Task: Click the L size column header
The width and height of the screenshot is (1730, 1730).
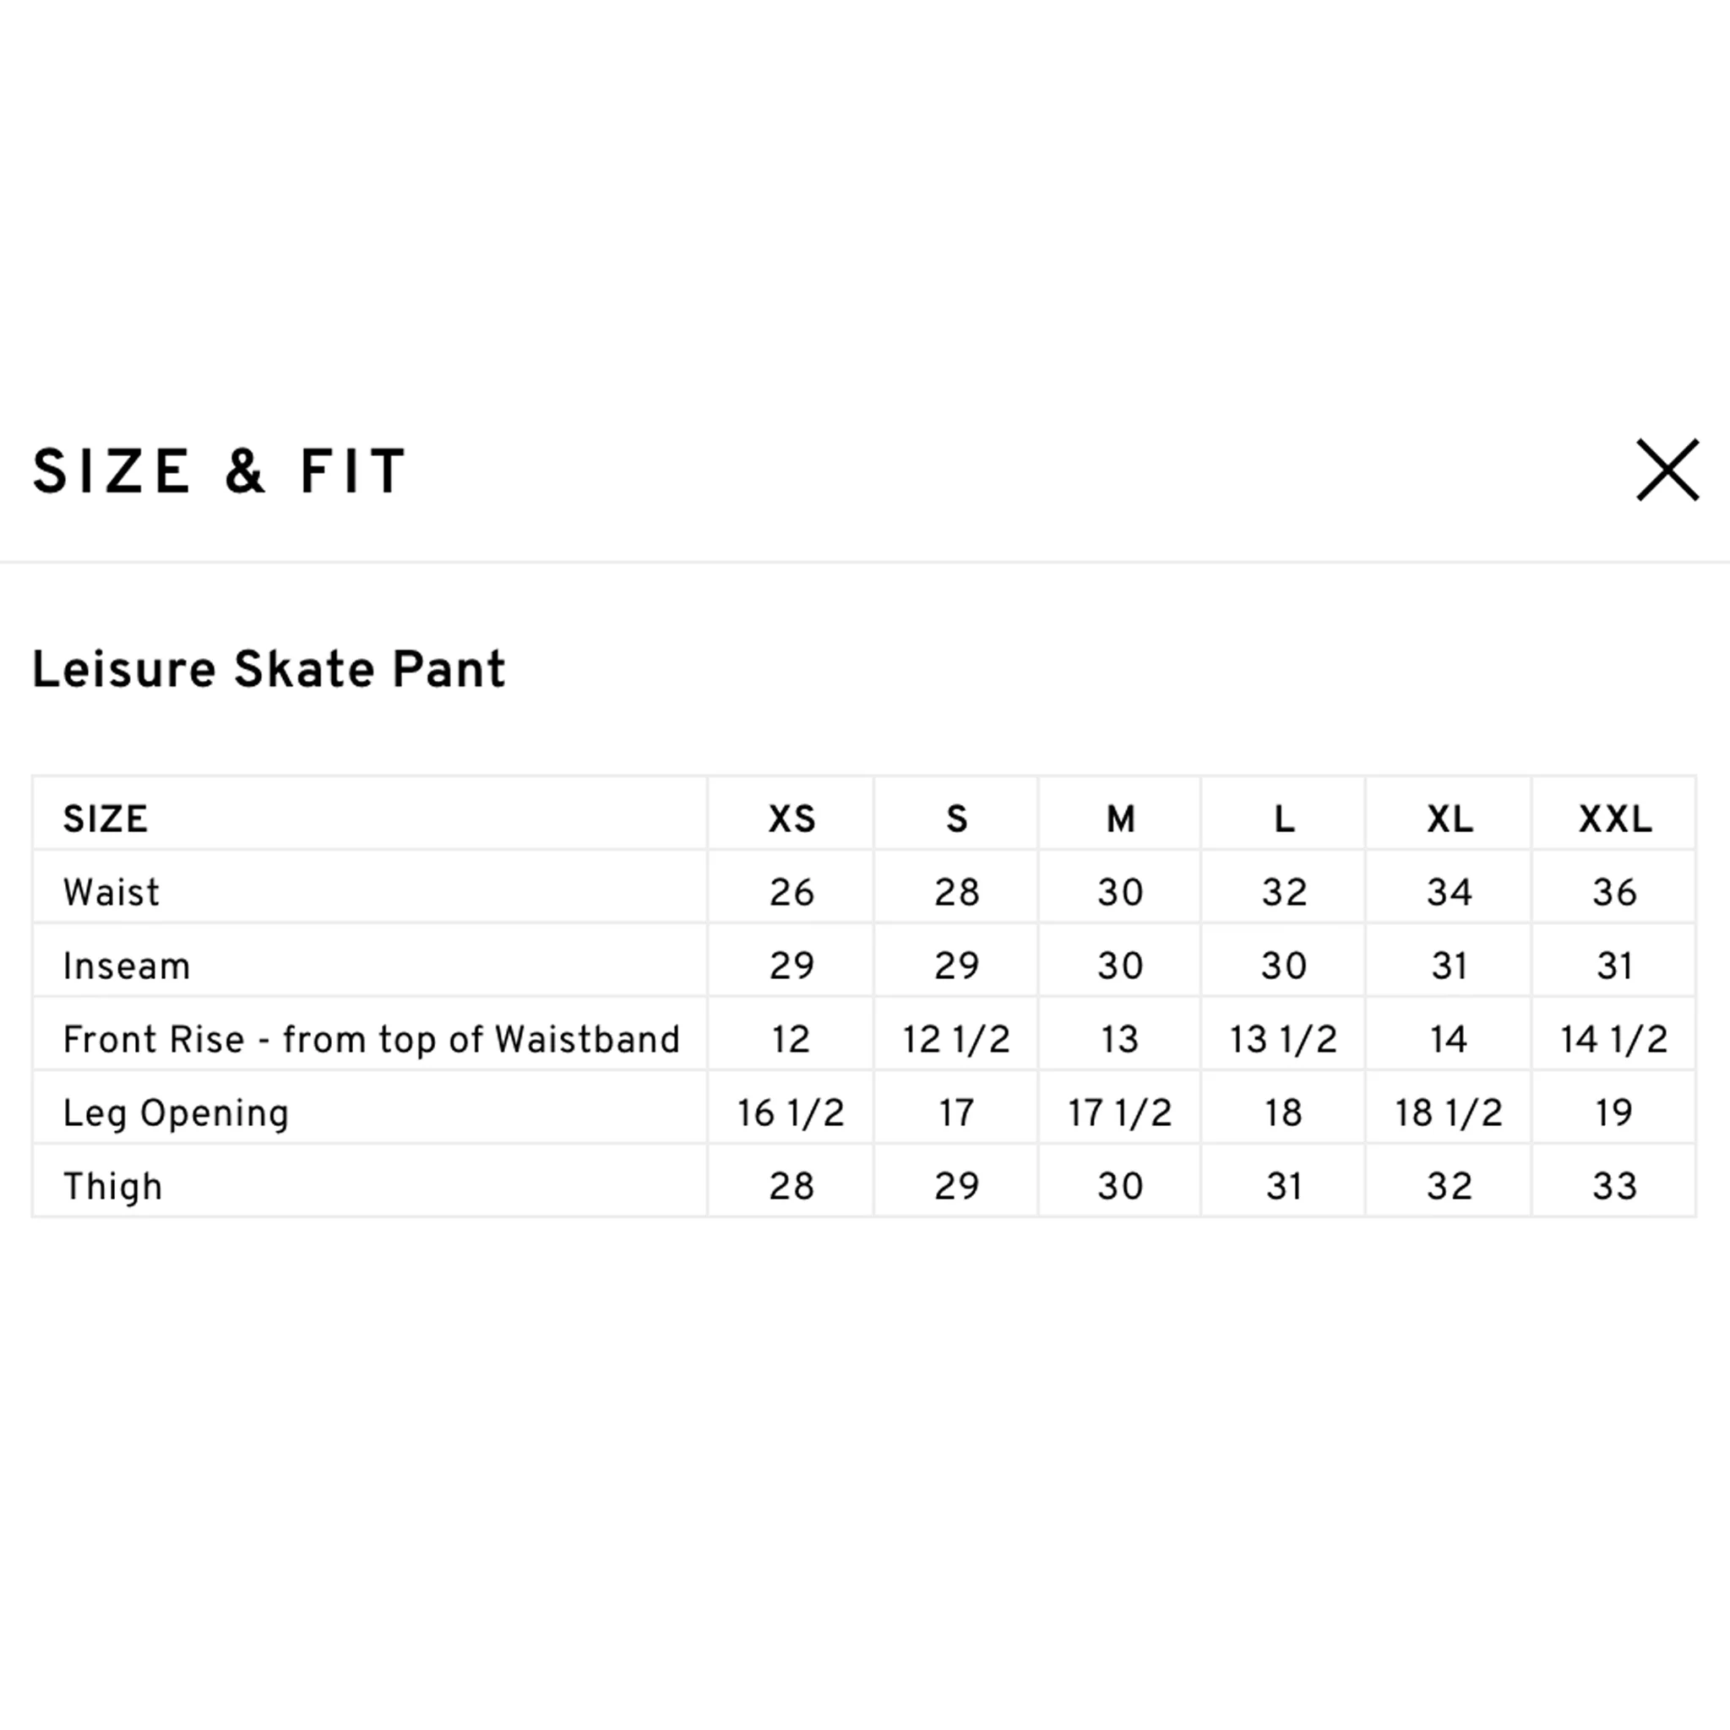Action: pyautogui.click(x=1284, y=819)
